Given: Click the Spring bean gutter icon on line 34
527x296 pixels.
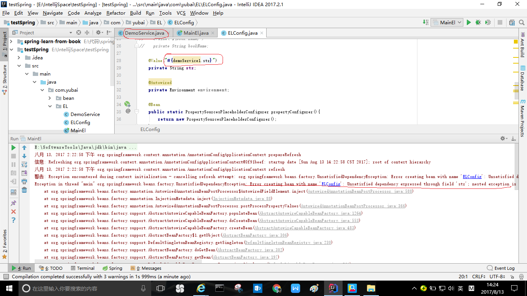Looking at the screenshot, I should (x=127, y=104).
